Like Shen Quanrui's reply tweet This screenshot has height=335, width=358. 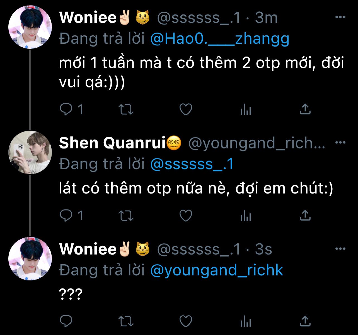(x=186, y=216)
